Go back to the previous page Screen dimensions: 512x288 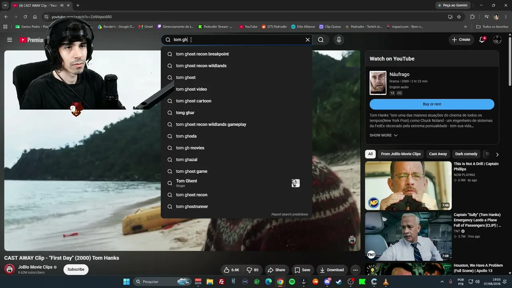coord(6,17)
